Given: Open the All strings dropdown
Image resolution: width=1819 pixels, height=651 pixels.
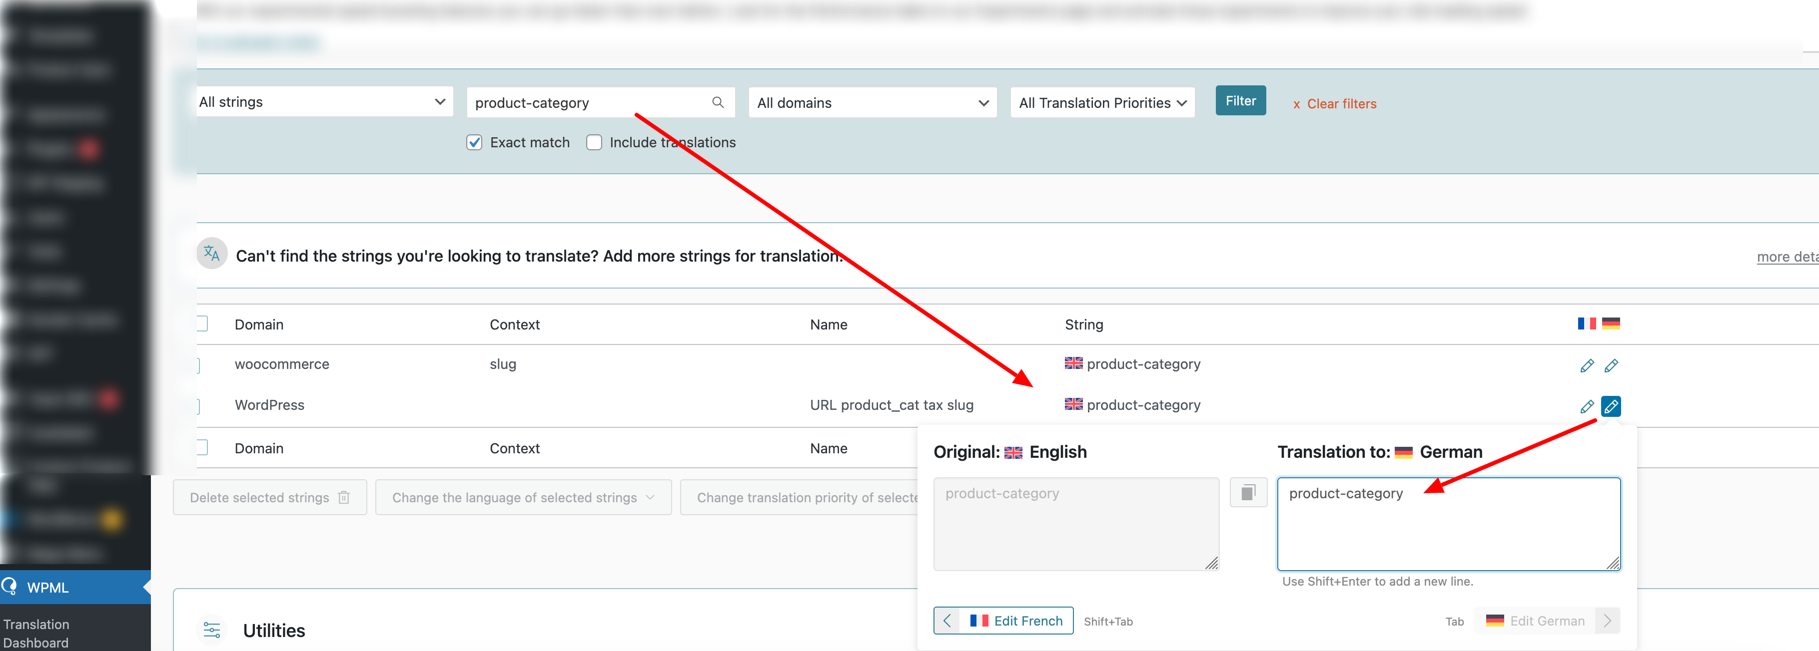Looking at the screenshot, I should pyautogui.click(x=322, y=102).
